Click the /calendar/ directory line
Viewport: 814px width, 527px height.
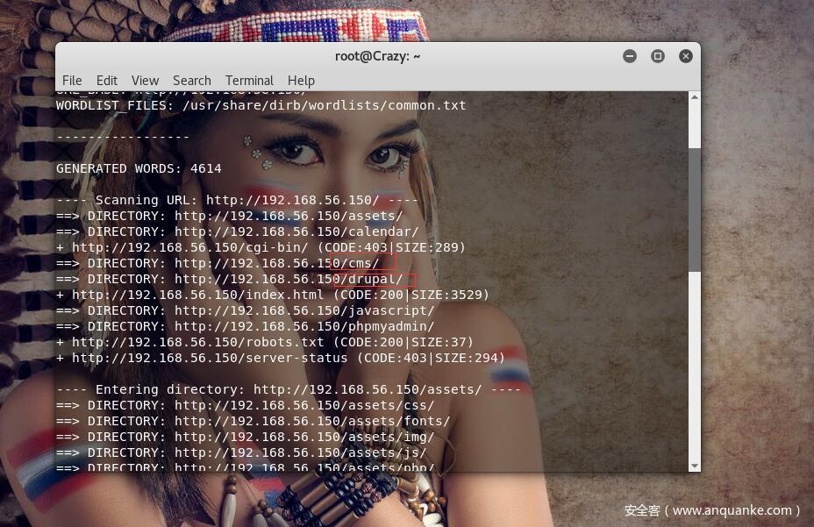(x=237, y=231)
